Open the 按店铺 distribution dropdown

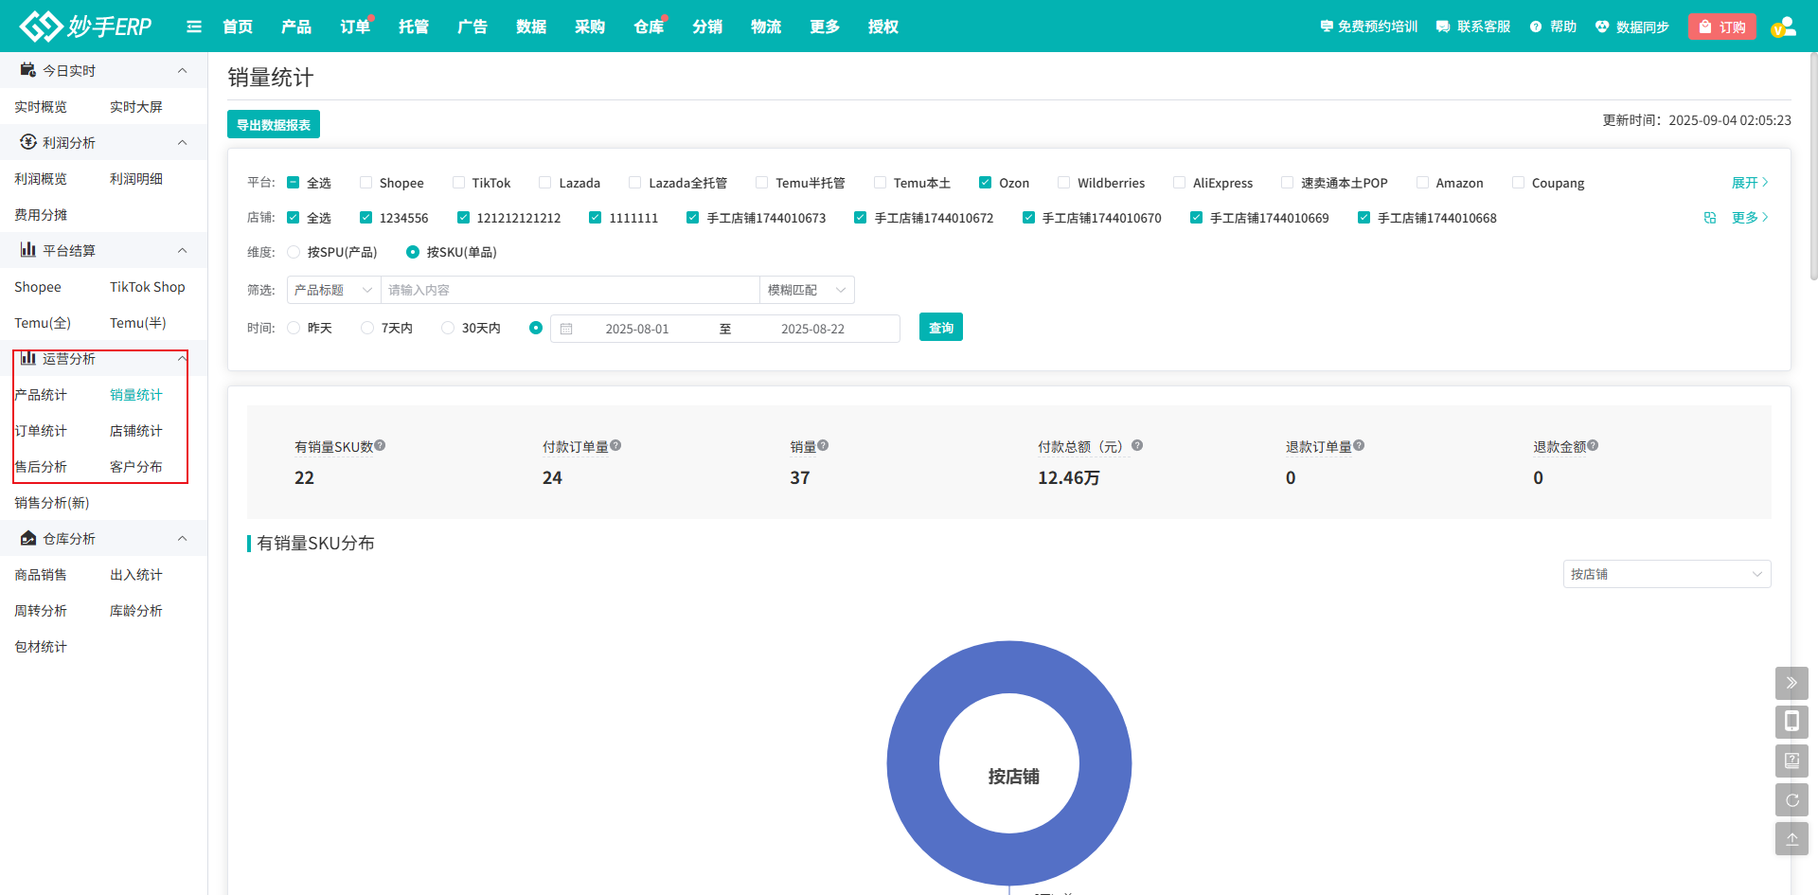[1666, 574]
